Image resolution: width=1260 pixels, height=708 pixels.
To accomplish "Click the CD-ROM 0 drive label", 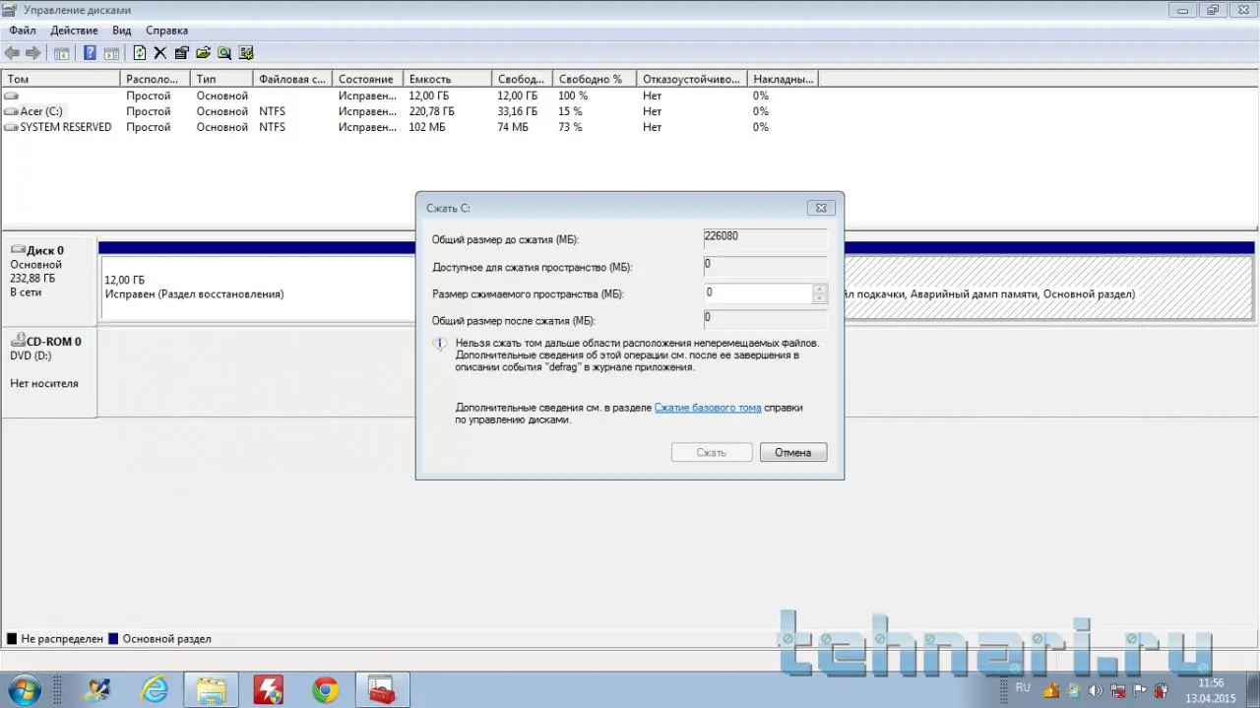I will (53, 341).
